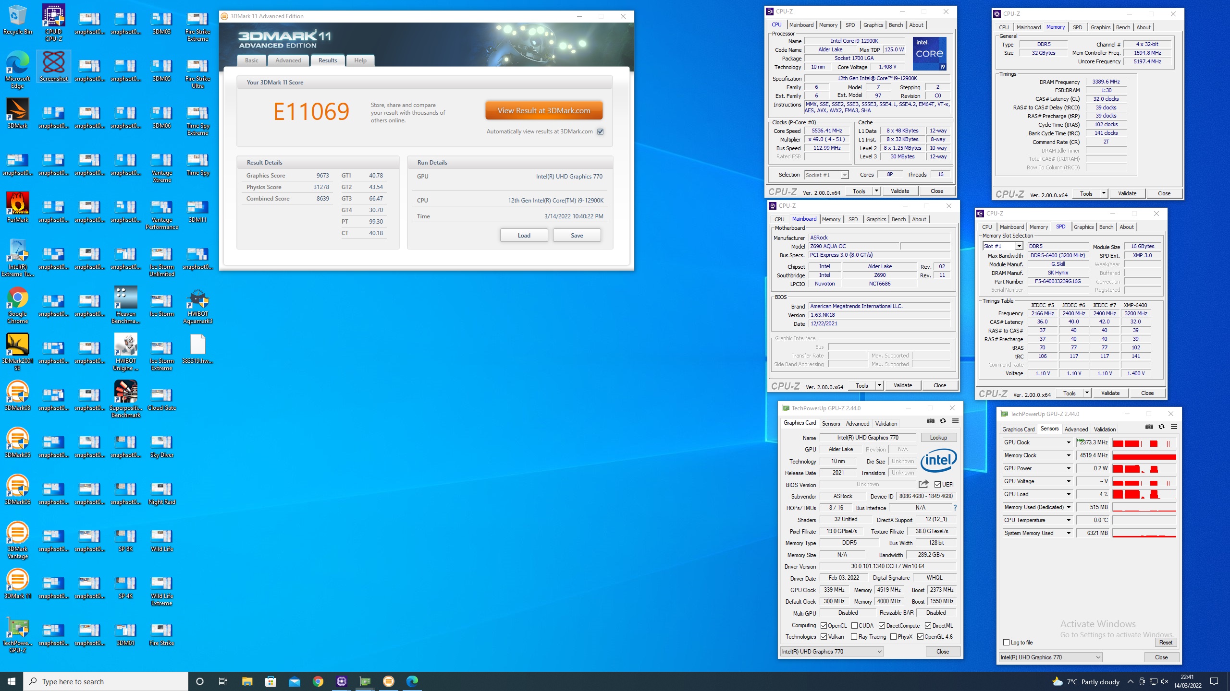The width and height of the screenshot is (1230, 691).
Task: Open Task View on taskbar
Action: pyautogui.click(x=223, y=681)
